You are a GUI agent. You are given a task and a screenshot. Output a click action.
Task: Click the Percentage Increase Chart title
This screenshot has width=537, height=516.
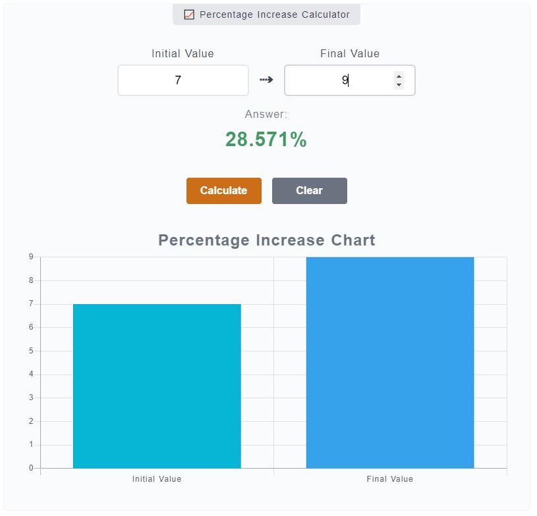tap(266, 240)
